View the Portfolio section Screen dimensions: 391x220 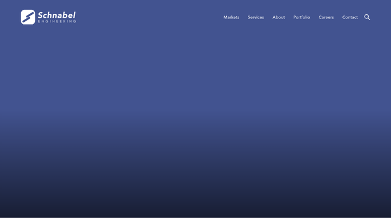coord(302,17)
